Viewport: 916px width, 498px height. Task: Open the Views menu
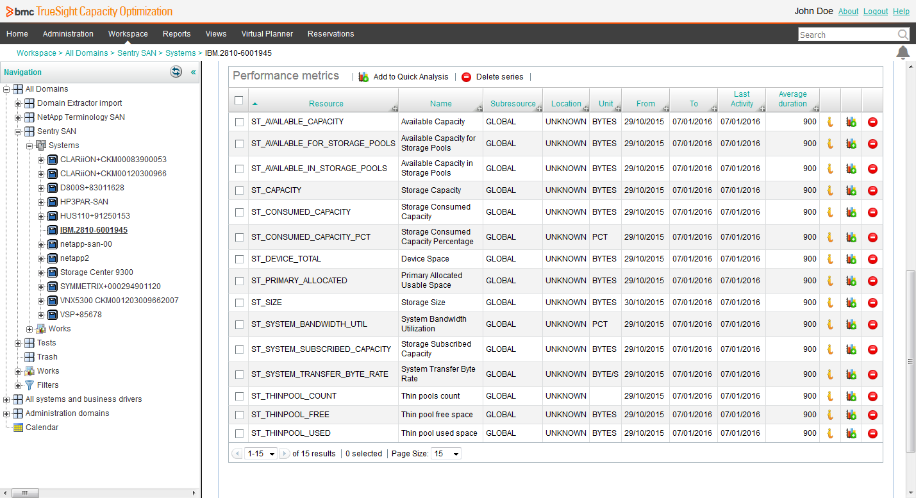click(x=216, y=34)
